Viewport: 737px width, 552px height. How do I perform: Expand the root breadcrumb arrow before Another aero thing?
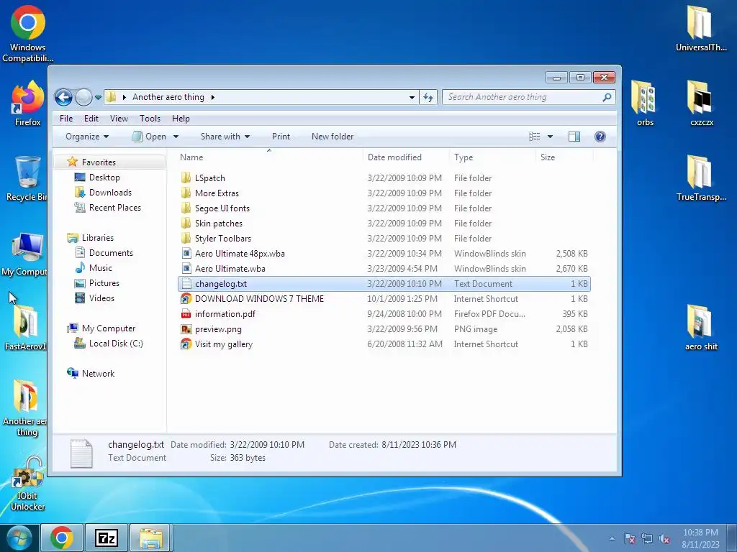[x=124, y=97]
